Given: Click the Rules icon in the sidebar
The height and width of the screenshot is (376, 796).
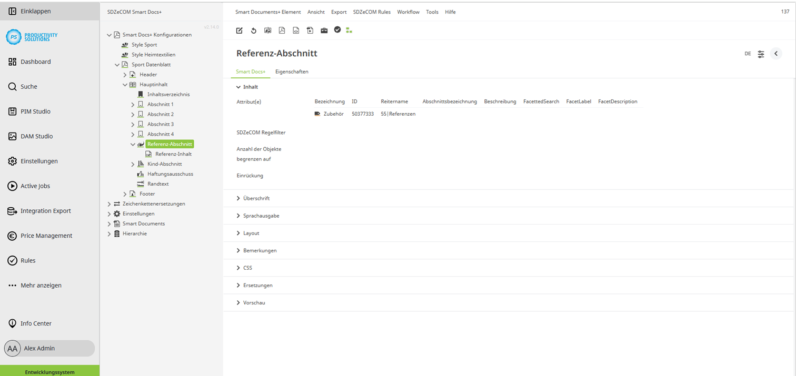Looking at the screenshot, I should point(28,260).
